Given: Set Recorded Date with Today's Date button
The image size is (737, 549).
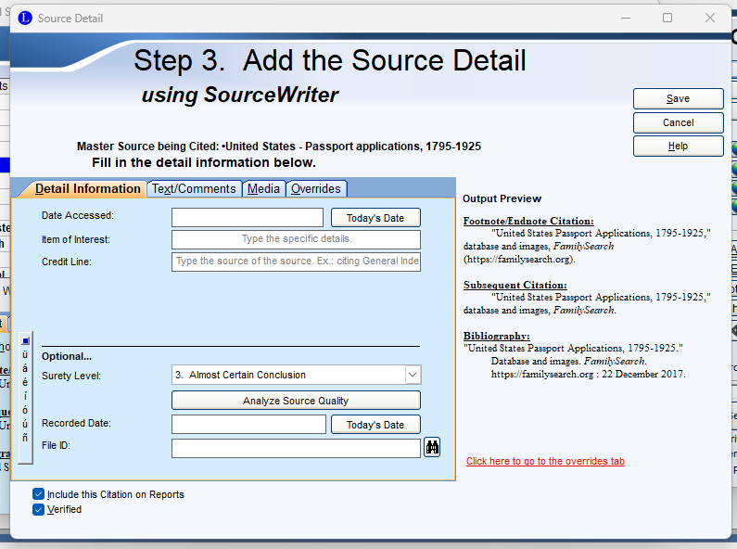Looking at the screenshot, I should coord(375,425).
